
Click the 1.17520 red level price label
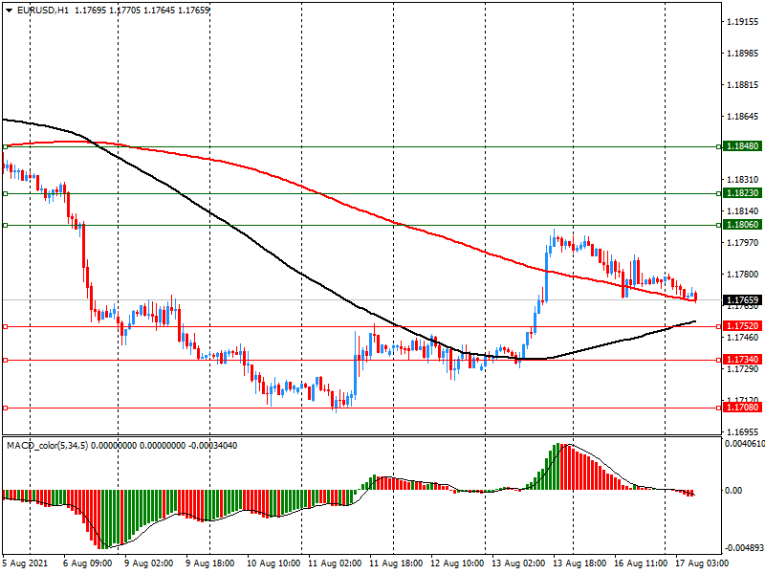click(742, 326)
